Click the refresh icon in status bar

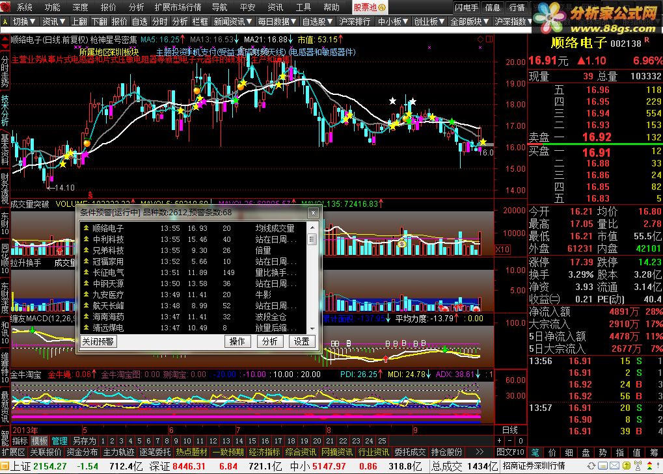click(591, 466)
